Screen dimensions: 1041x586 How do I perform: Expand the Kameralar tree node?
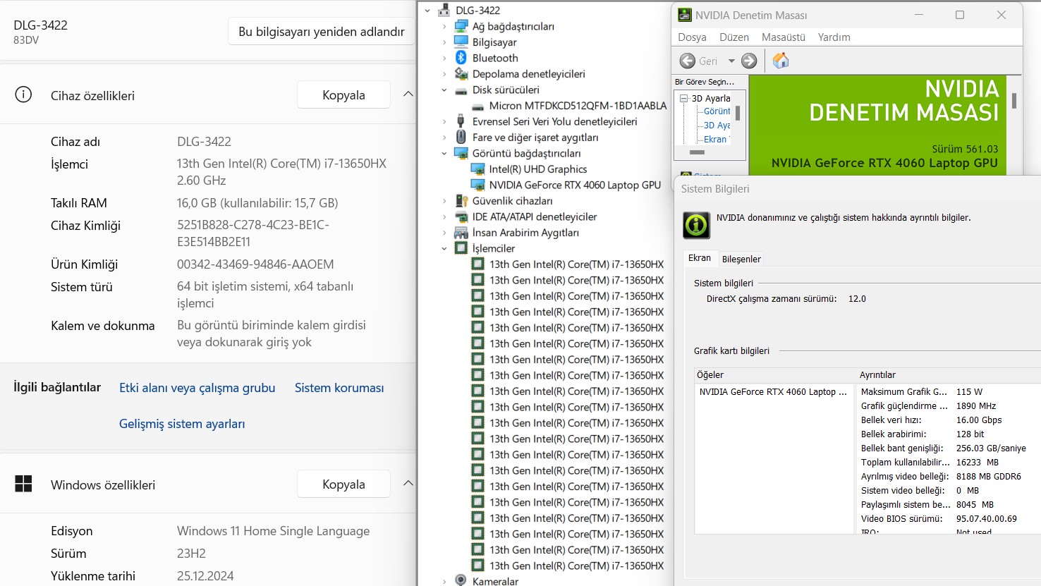click(444, 581)
